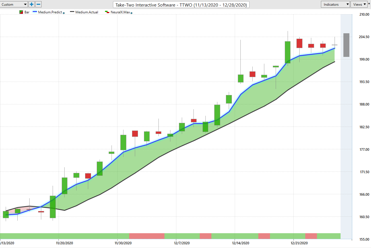Click the info dot beside Medium.Predict
371x248 pixels.
click(x=63, y=13)
